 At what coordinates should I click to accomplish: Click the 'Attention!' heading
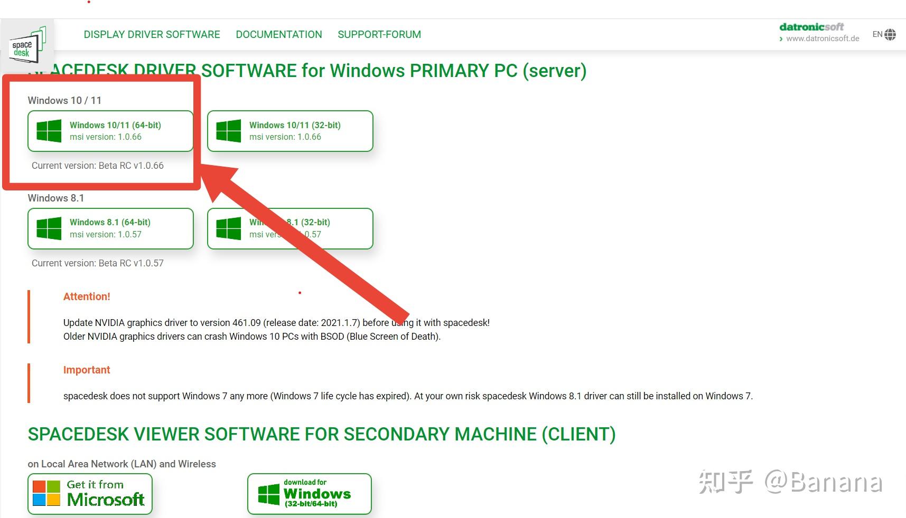pyautogui.click(x=87, y=296)
